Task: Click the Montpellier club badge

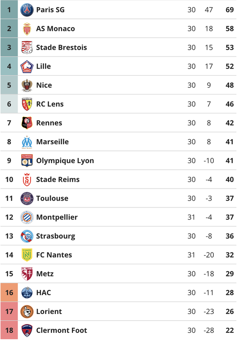Action: click(x=27, y=217)
